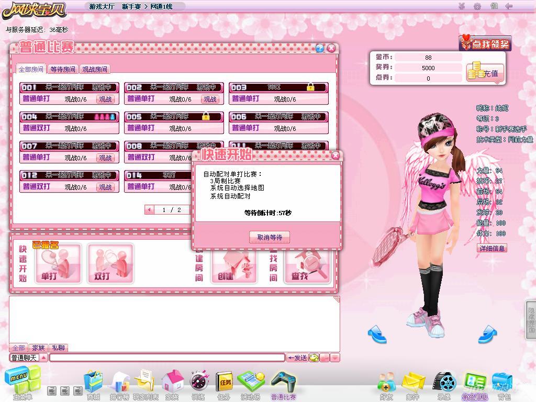Select the 家族 chat tab

(38, 348)
